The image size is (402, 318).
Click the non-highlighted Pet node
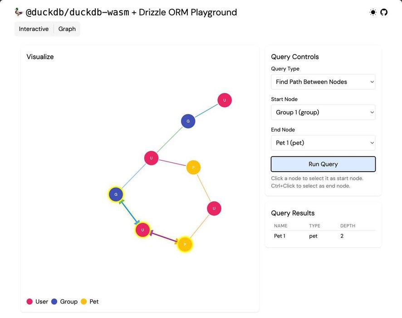point(193,167)
